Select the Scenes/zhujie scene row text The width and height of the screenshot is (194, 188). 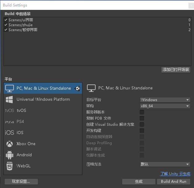[x=21, y=25]
